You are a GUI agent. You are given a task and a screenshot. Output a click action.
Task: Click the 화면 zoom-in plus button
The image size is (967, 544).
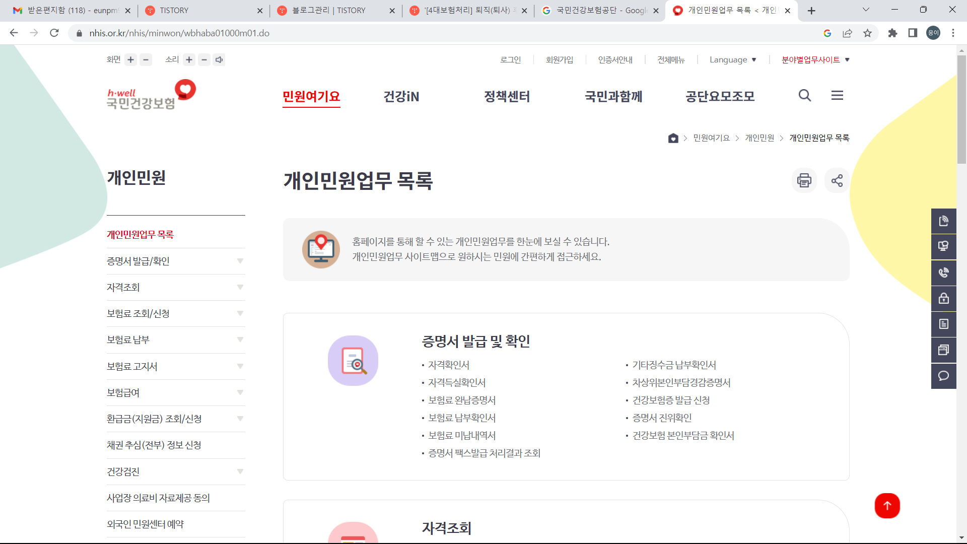click(130, 59)
